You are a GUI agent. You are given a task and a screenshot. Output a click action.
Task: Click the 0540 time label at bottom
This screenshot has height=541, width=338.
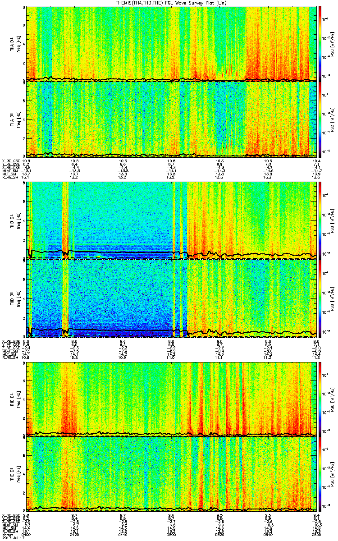[268, 534]
